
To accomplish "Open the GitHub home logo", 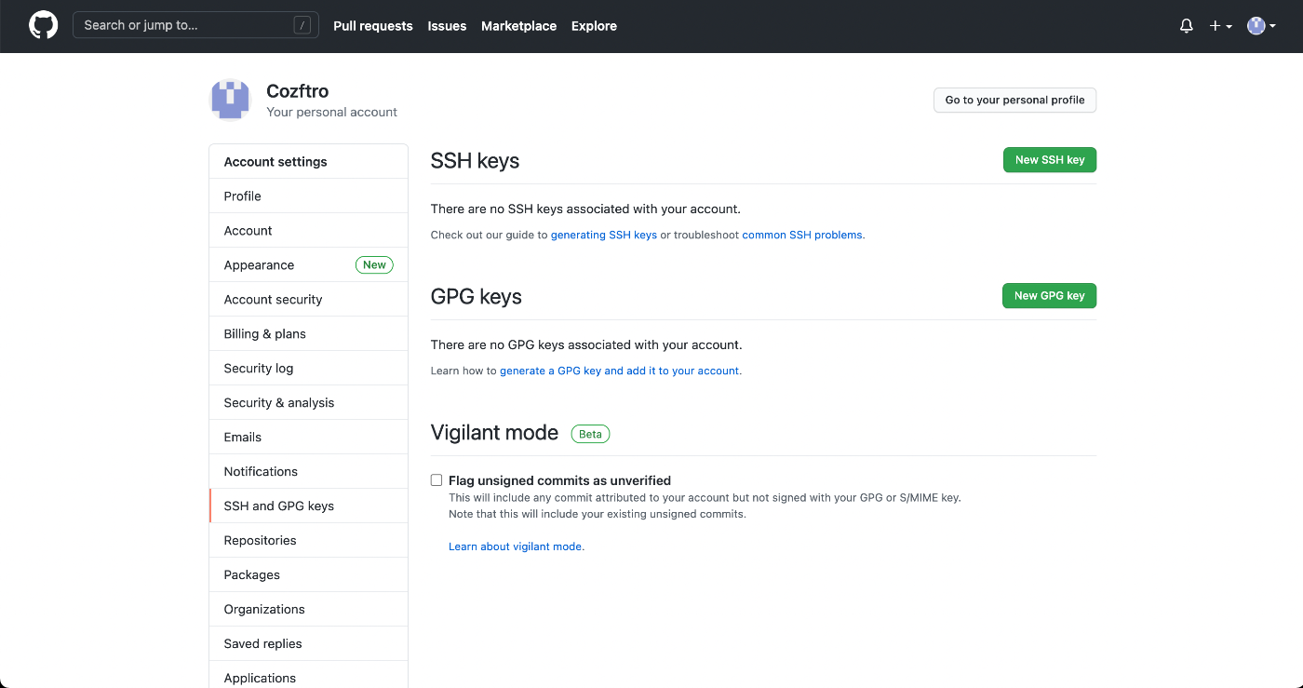I will pyautogui.click(x=44, y=25).
